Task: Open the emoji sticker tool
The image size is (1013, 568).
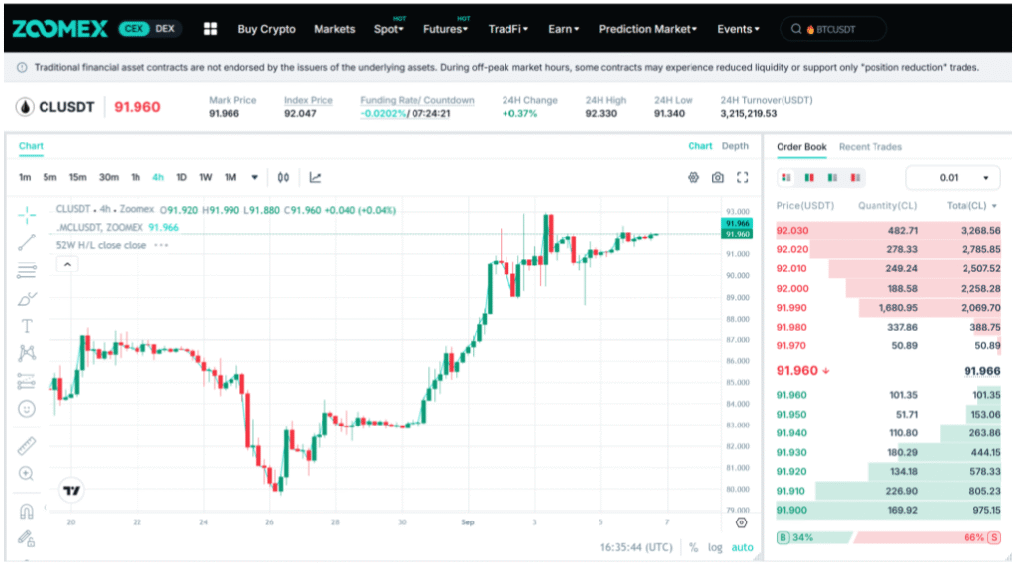Action: click(27, 409)
